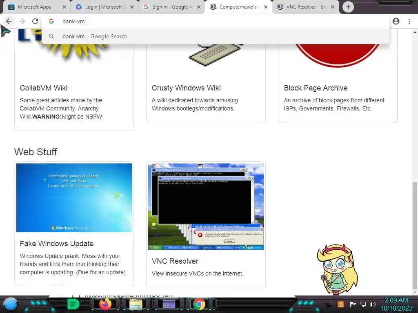Screen dimensions: 418x313
Task: Open the VNC Resolver card title
Action: (x=175, y=261)
